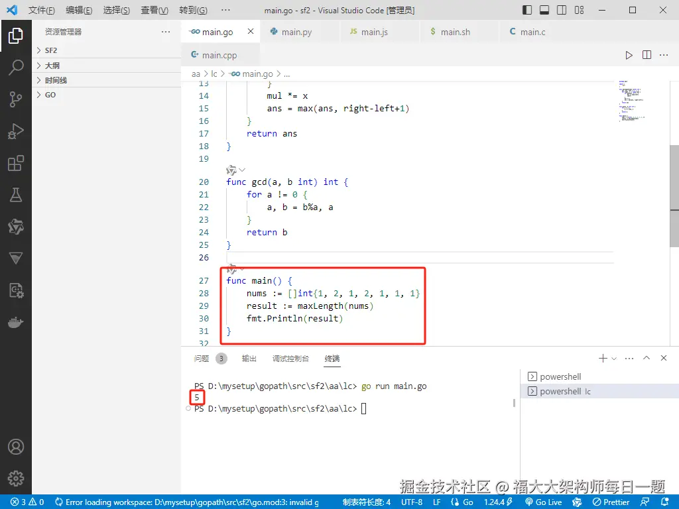Click Error loading workspace status message
This screenshot has width=679, height=509.
pos(187,502)
